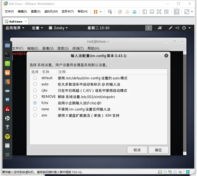This screenshot has height=176, width=197.
Task: Click the terminal window vertical scrollbar
Action: pyautogui.click(x=185, y=103)
